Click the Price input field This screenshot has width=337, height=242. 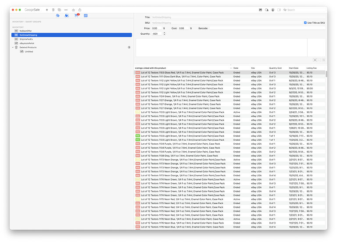[157, 28]
